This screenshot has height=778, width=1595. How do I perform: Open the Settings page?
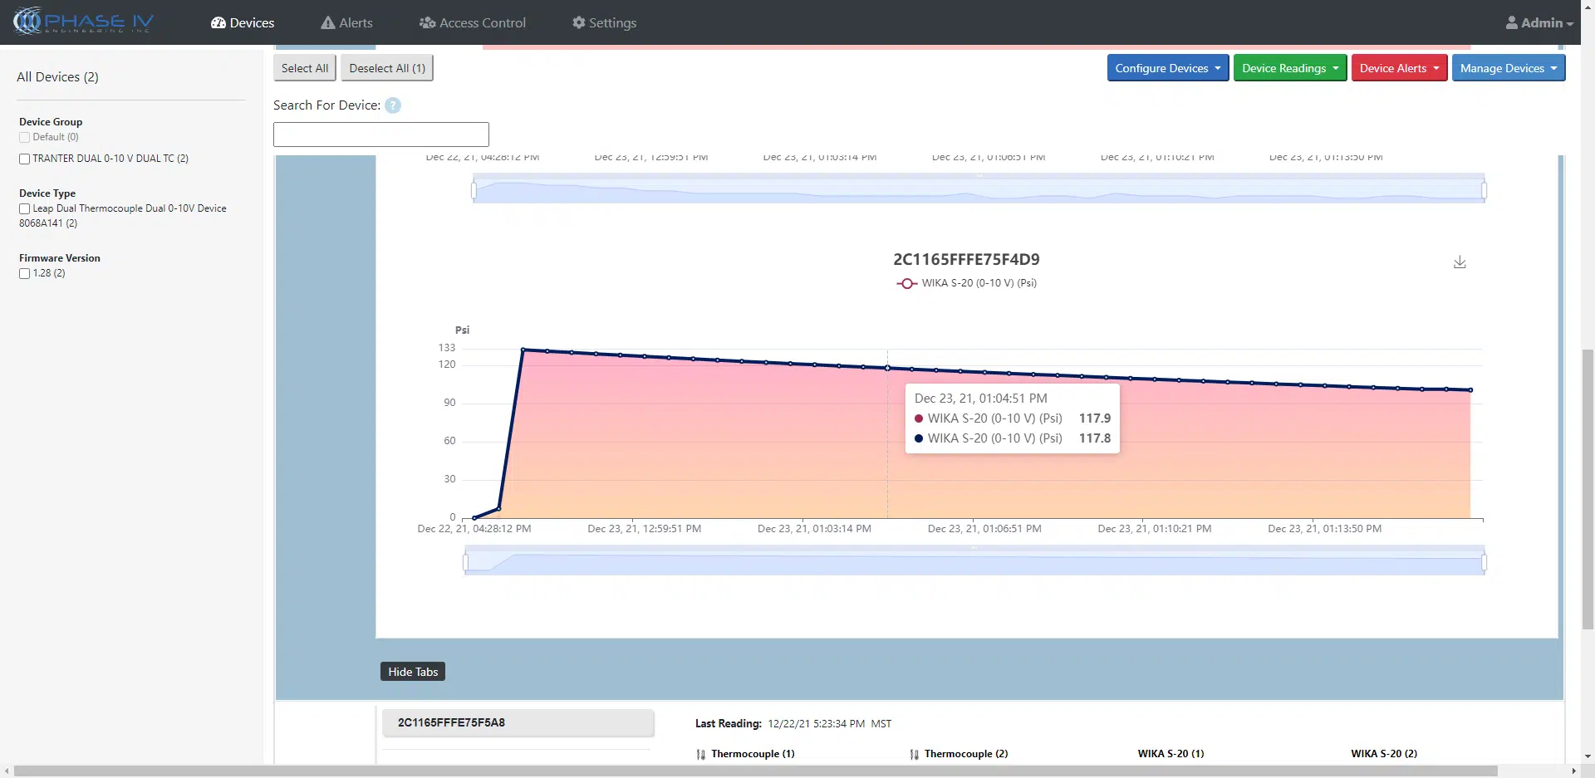click(604, 22)
